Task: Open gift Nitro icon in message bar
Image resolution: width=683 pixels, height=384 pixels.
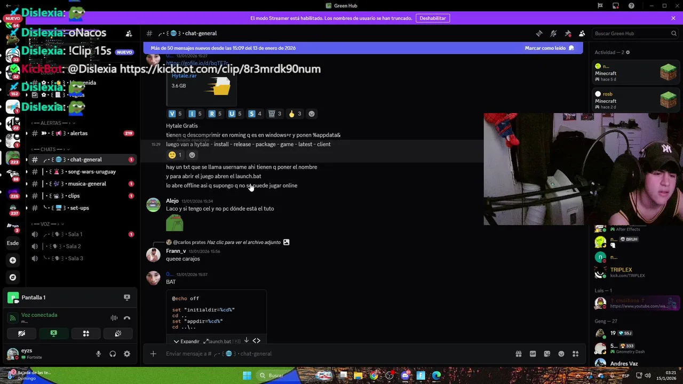Action: coord(518,354)
